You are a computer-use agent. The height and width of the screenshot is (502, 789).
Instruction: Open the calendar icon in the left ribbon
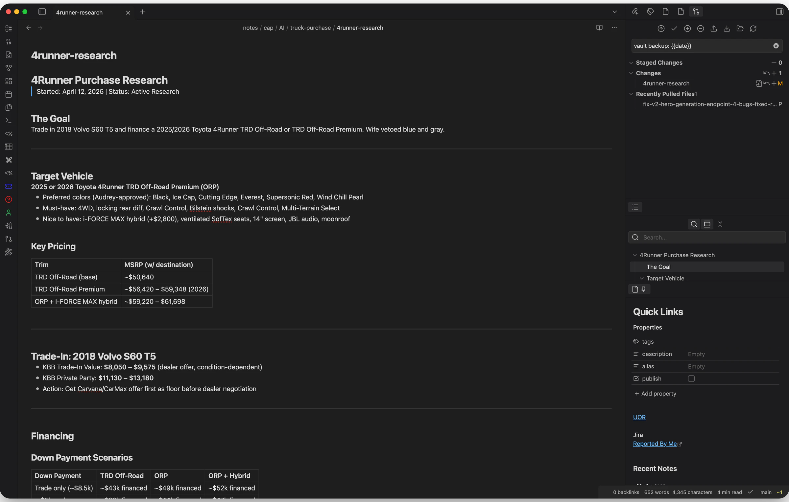(9, 94)
